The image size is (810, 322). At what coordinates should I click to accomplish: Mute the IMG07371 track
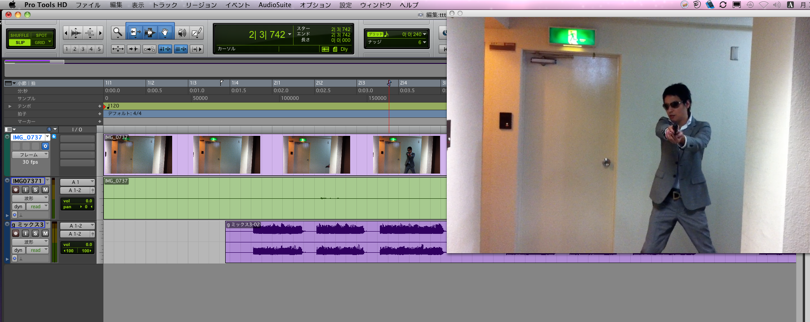pyautogui.click(x=45, y=190)
